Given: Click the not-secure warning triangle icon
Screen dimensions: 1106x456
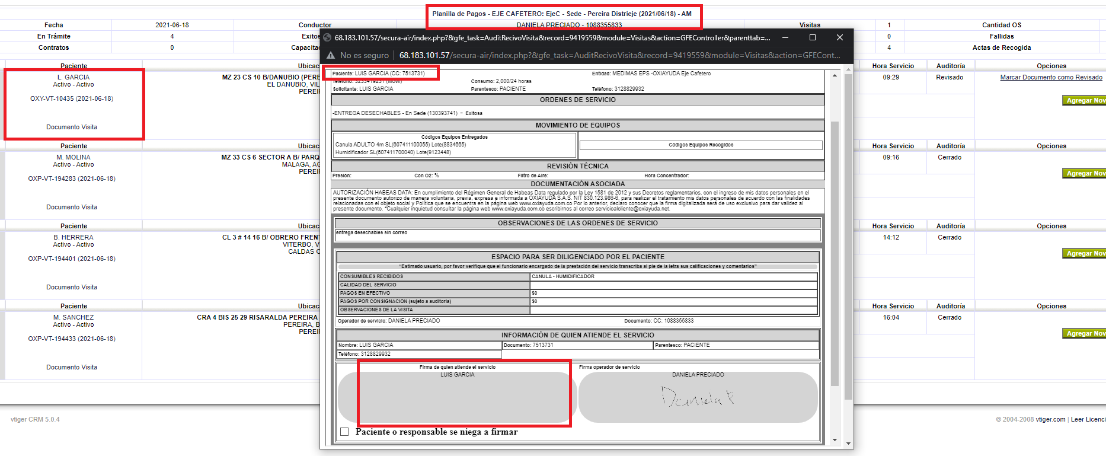Looking at the screenshot, I should click(331, 55).
